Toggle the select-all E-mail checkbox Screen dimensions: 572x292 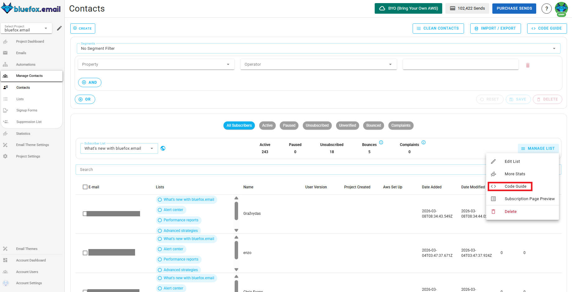[85, 187]
